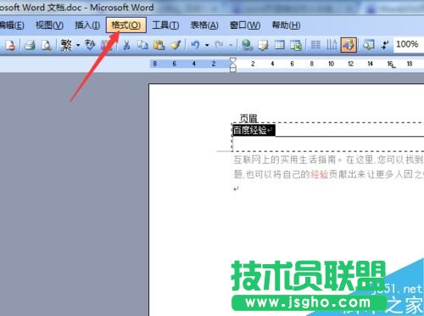Open the 表格(A) Table menu
This screenshot has height=316, width=424.
point(204,25)
